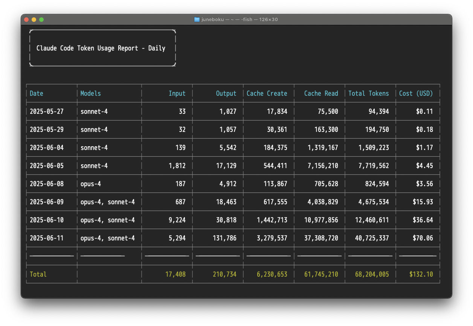Click the cache create value 617,555
This screenshot has width=473, height=326.
click(275, 202)
